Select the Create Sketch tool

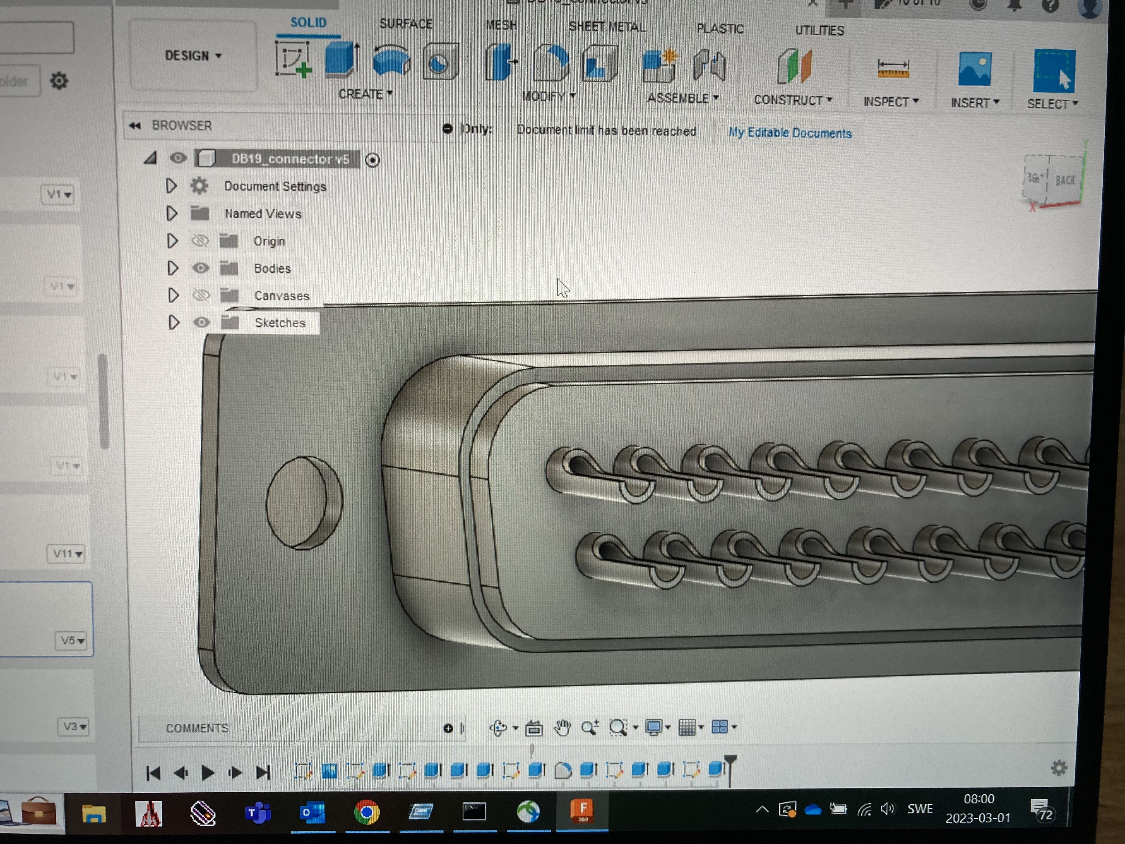pos(293,59)
